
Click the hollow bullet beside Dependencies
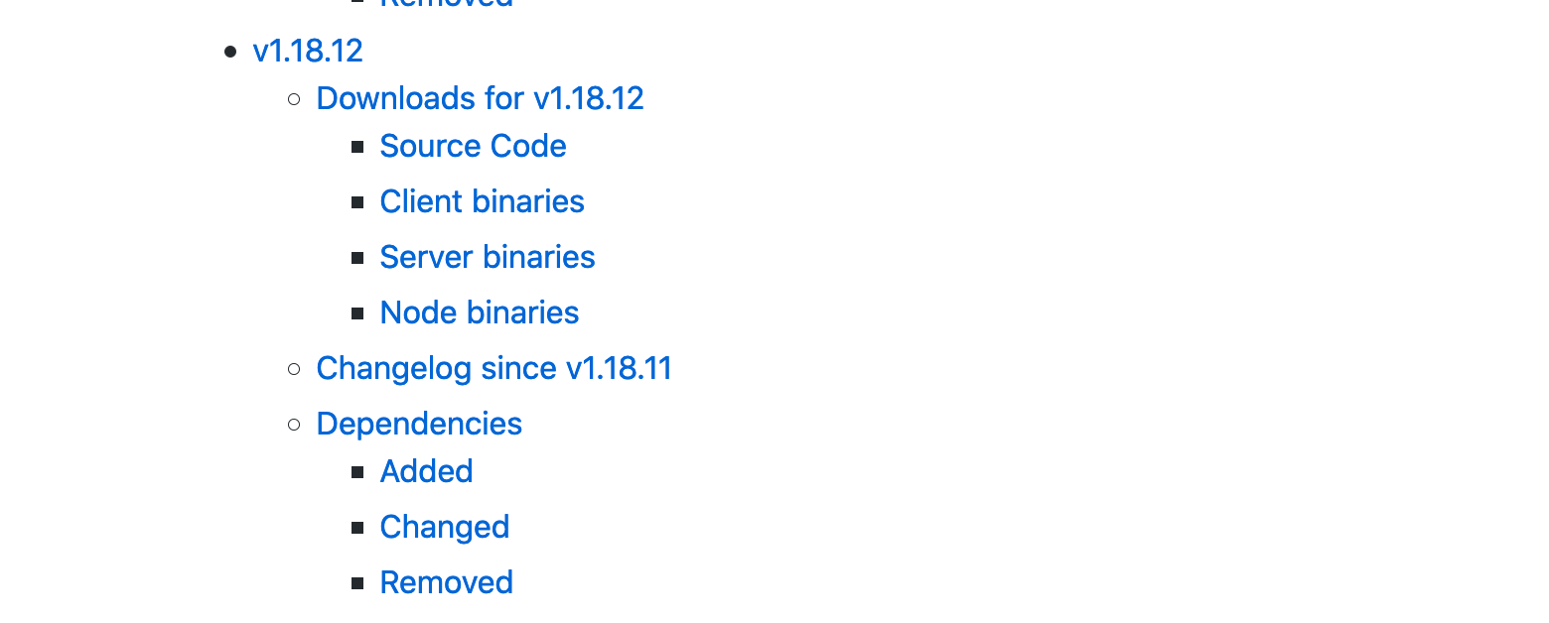click(x=294, y=425)
